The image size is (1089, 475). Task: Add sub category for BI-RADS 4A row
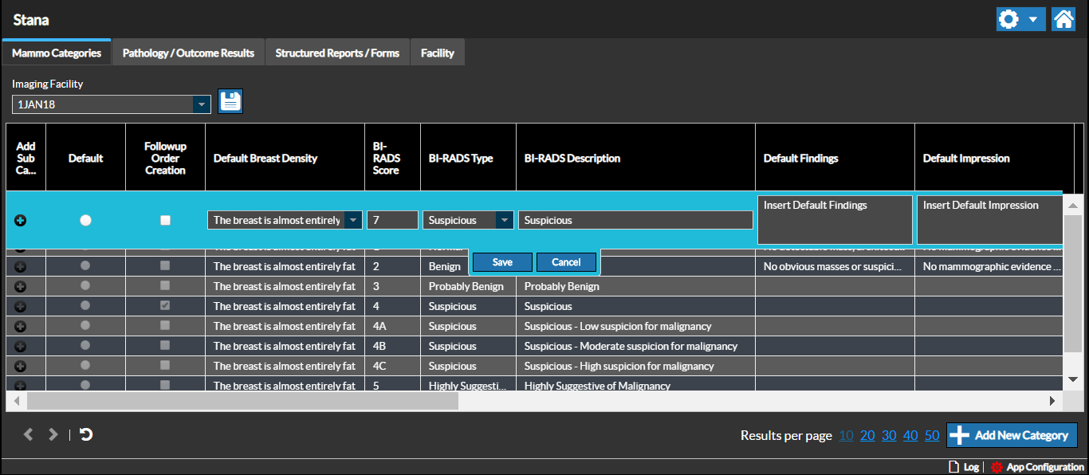21,327
